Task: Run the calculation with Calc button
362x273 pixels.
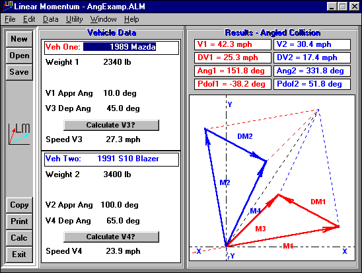Action: click(19, 238)
